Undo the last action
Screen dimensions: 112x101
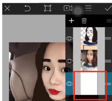pos(27,8)
